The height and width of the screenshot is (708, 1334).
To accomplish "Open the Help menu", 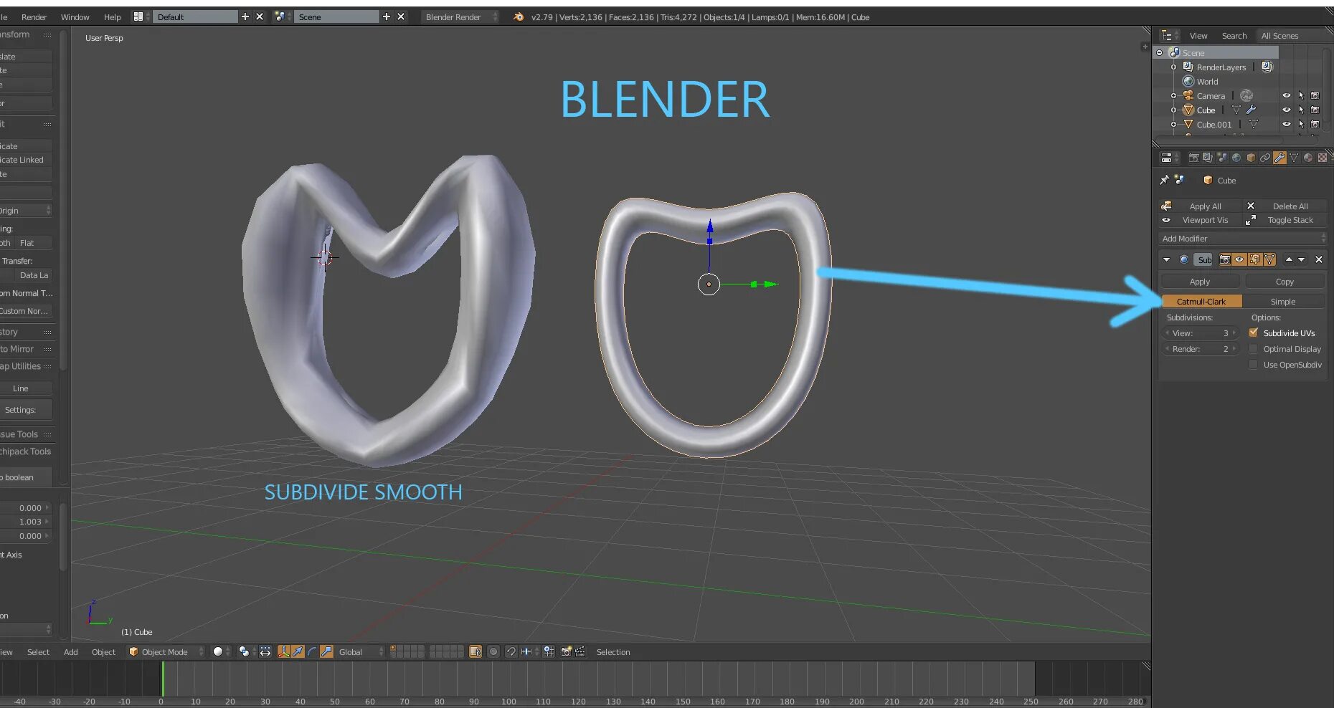I will click(x=113, y=17).
